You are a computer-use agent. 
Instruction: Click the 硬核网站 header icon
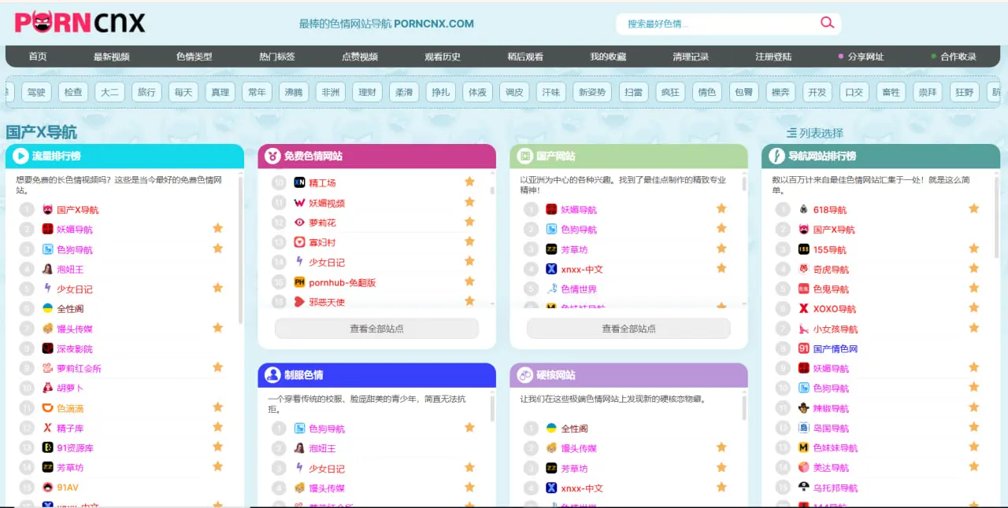524,375
